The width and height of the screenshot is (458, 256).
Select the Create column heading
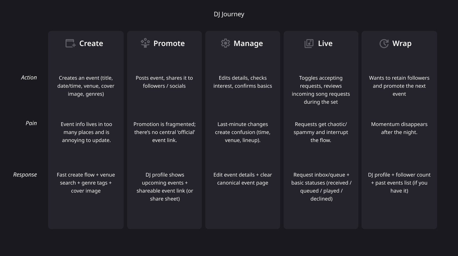[x=91, y=43]
